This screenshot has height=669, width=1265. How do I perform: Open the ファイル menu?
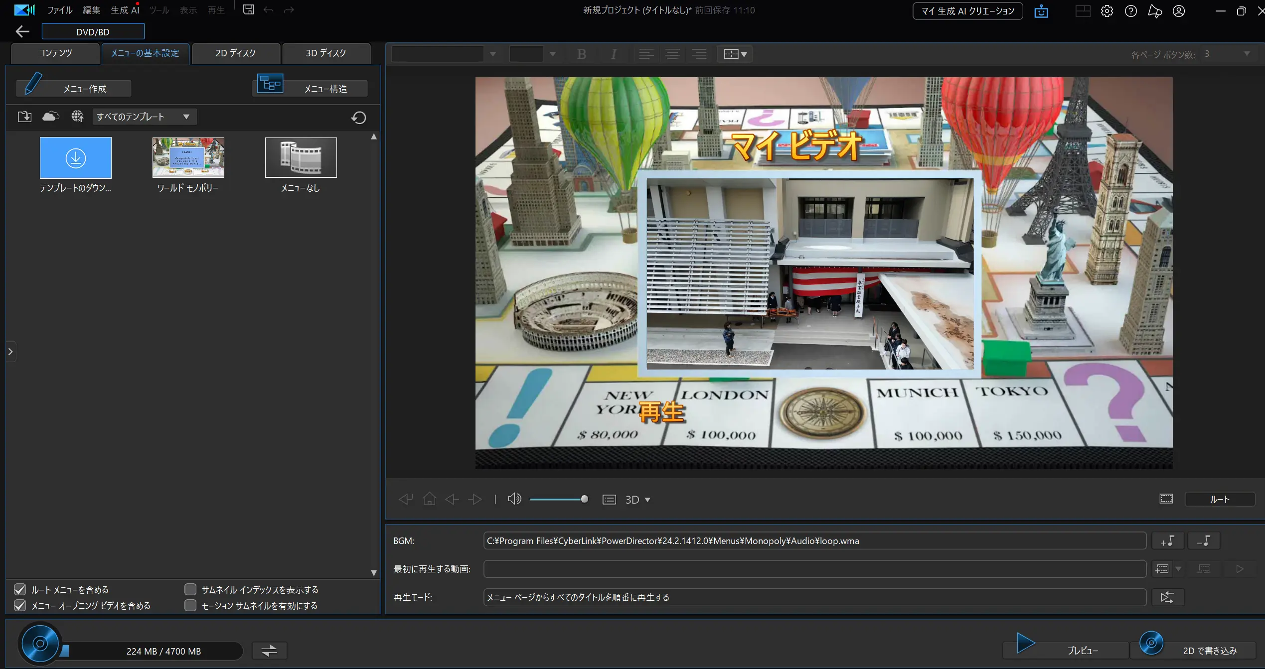(x=60, y=10)
